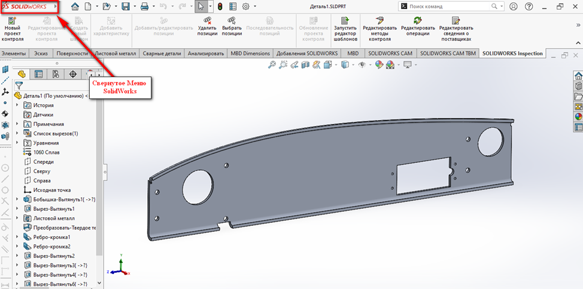Image resolution: width=583 pixels, height=289 pixels.
Task: Open dropdown arrow next to Options gear
Action: pyautogui.click(x=255, y=7)
